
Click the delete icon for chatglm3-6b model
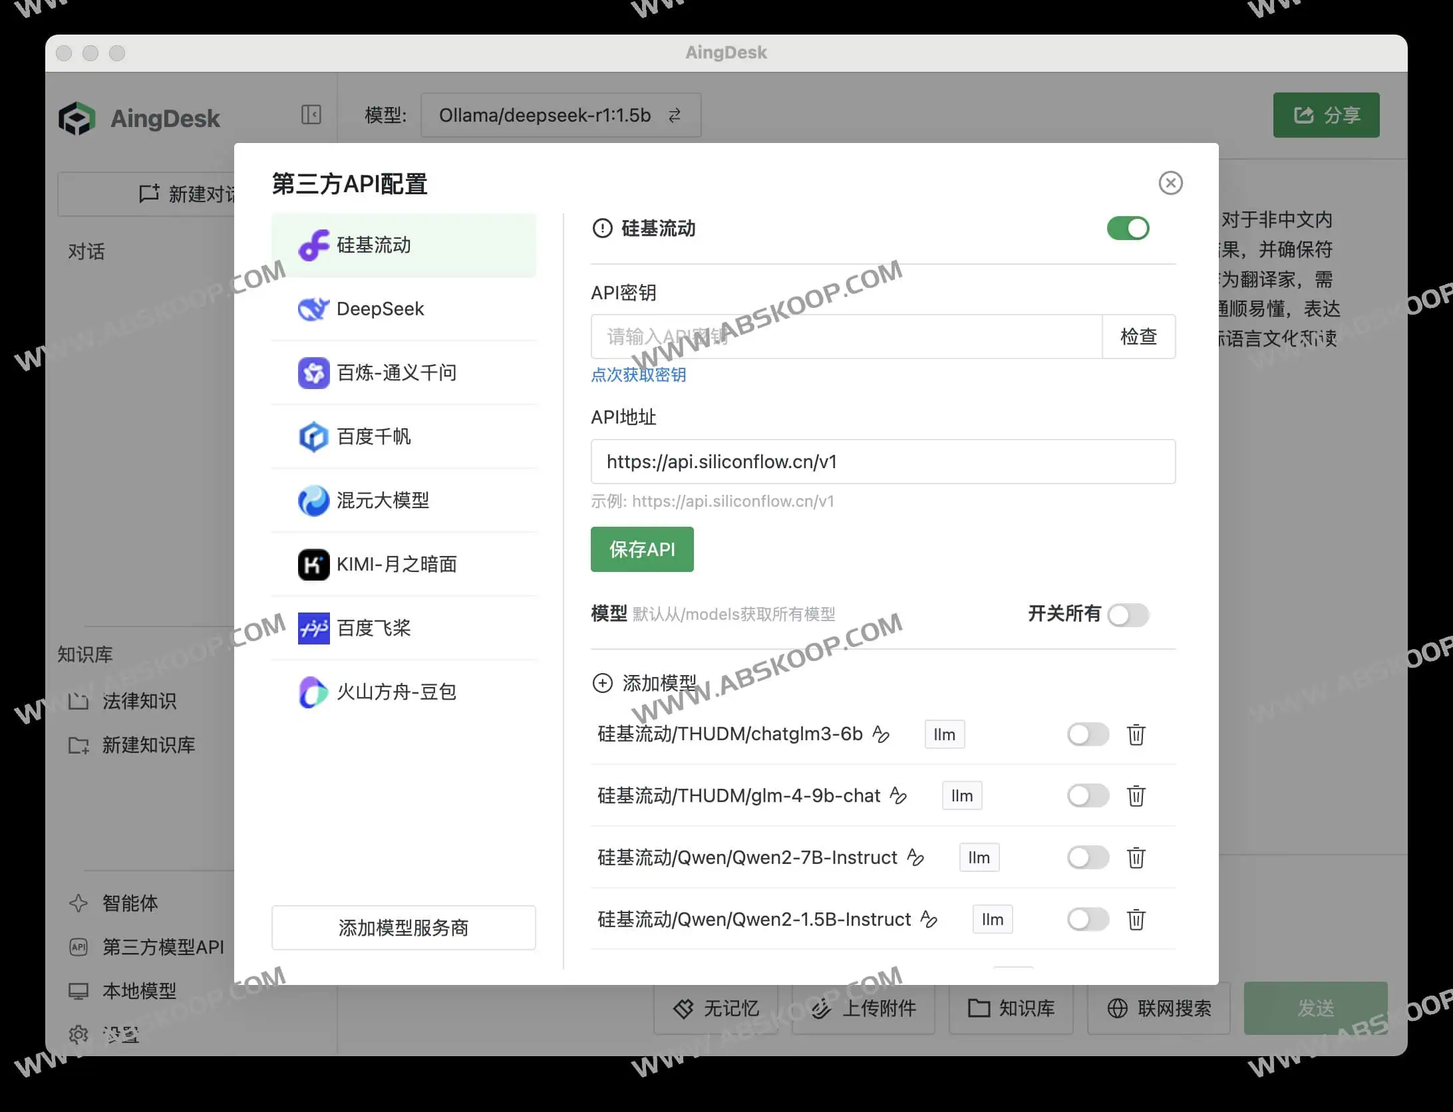[x=1136, y=735]
